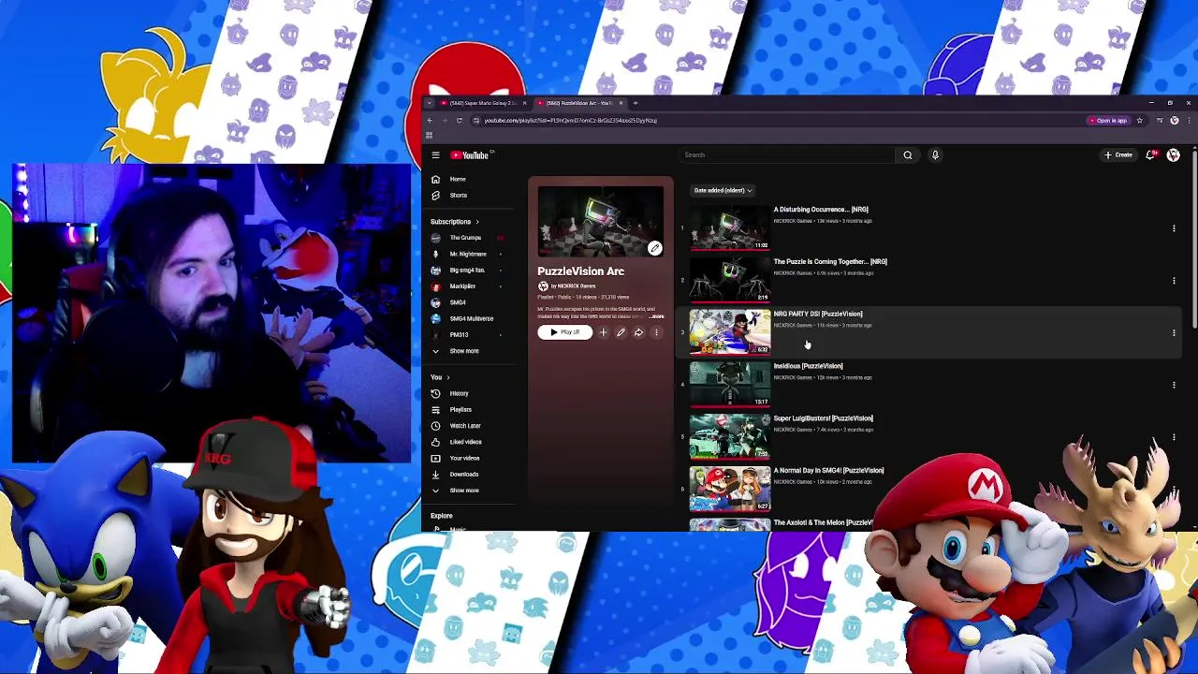Open NICKRICK Games channel link under playlist title
The height and width of the screenshot is (674, 1198).
click(576, 286)
